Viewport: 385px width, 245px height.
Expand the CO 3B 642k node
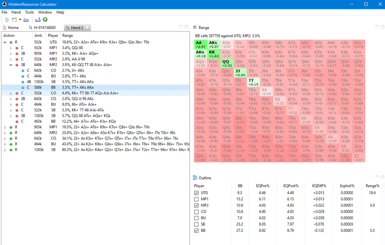click(11, 99)
